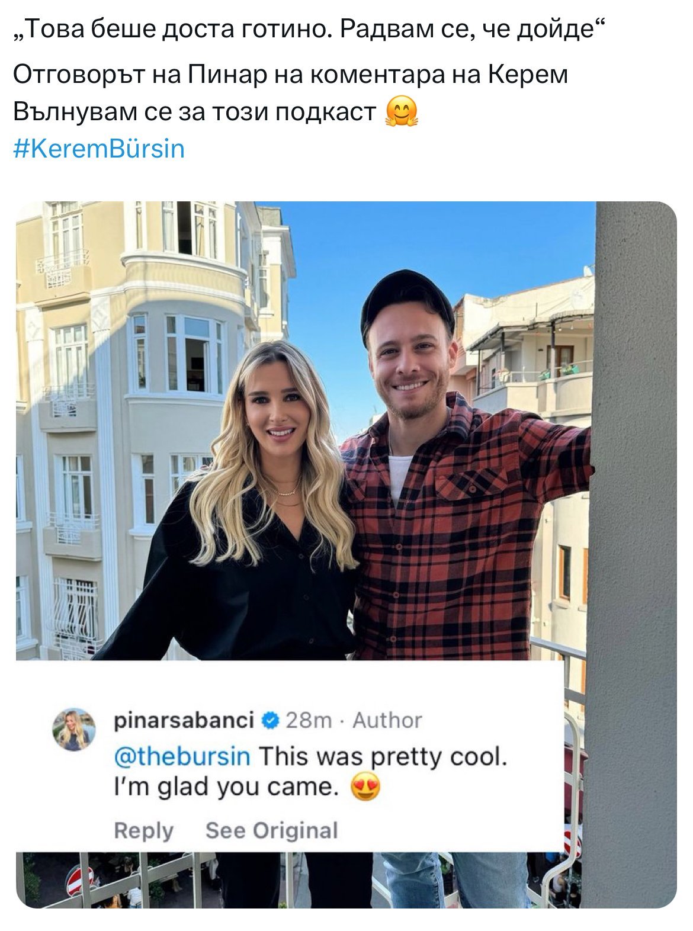Screen dimensions: 693x931
Task: Click the hugging face emoji in the tweet
Action: pyautogui.click(x=402, y=112)
